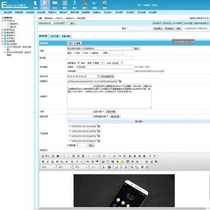Open Find magnifier in editor toolbar
The height and width of the screenshot is (210, 210).
pos(132,167)
